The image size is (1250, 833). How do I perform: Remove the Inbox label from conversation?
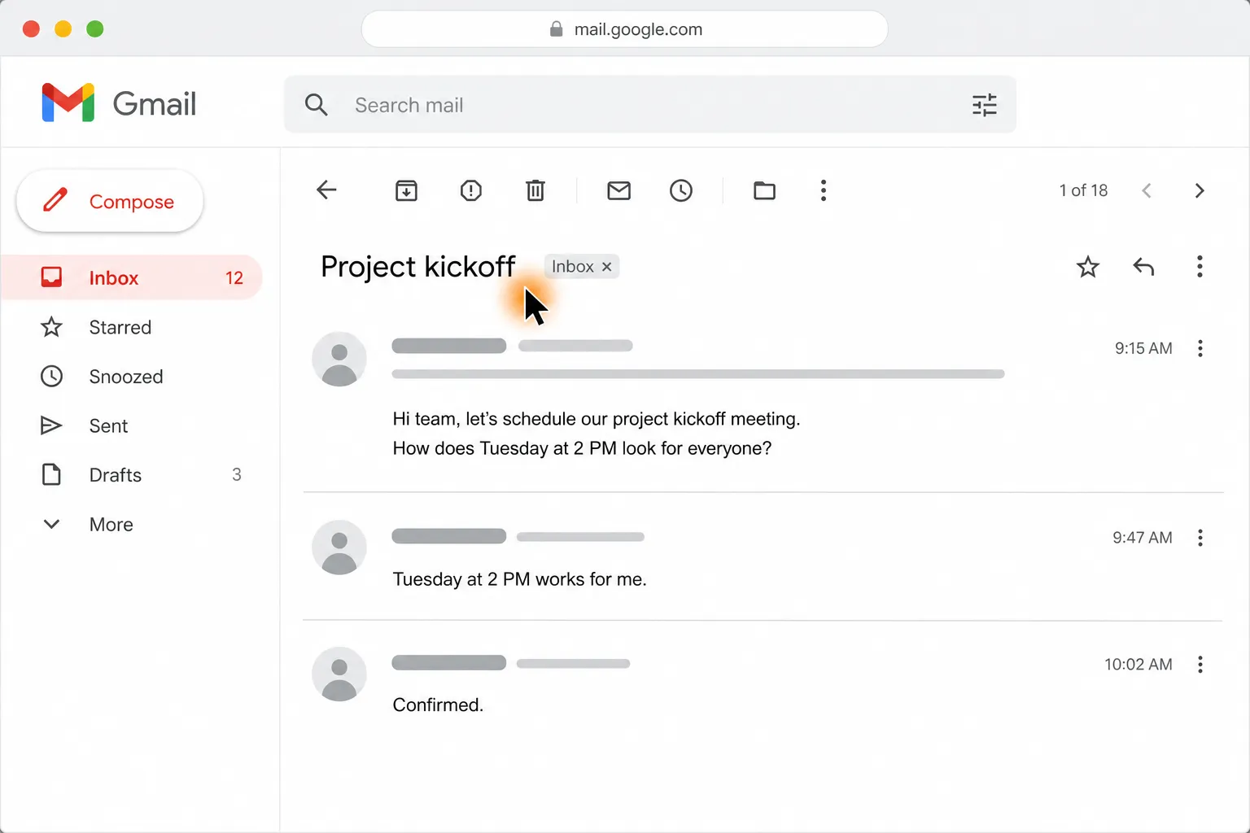(x=606, y=267)
